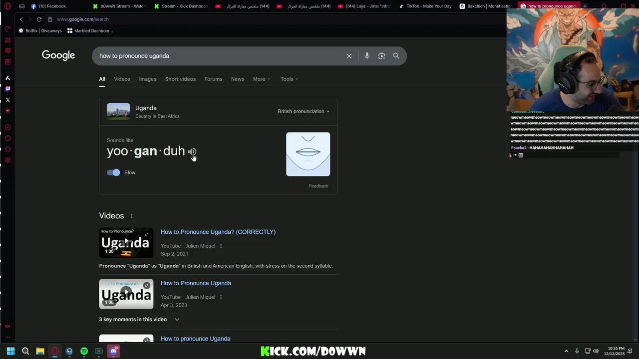639x359 pixels.
Task: Open options for the CORRECTLY video result
Action: 221,246
